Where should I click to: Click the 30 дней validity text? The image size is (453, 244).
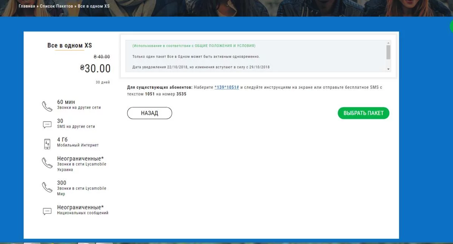pos(103,82)
